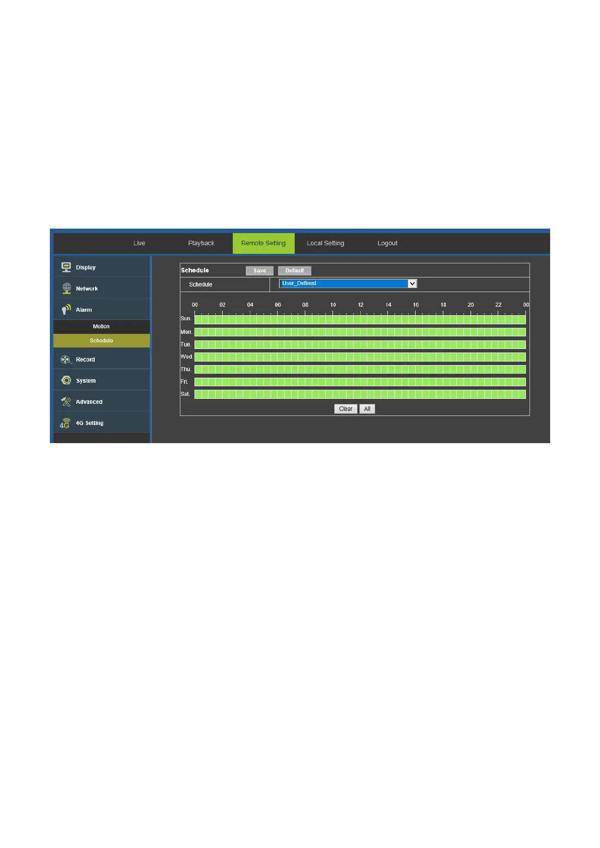This screenshot has width=600, height=848.
Task: Click the Network globe icon
Action: 66,288
